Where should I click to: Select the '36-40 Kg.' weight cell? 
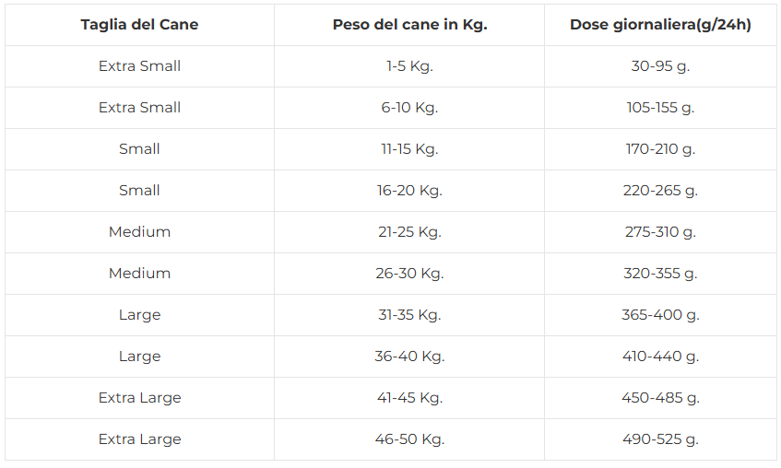(409, 357)
